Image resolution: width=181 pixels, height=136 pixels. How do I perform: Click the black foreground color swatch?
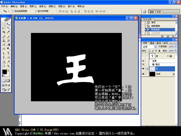(4, 72)
